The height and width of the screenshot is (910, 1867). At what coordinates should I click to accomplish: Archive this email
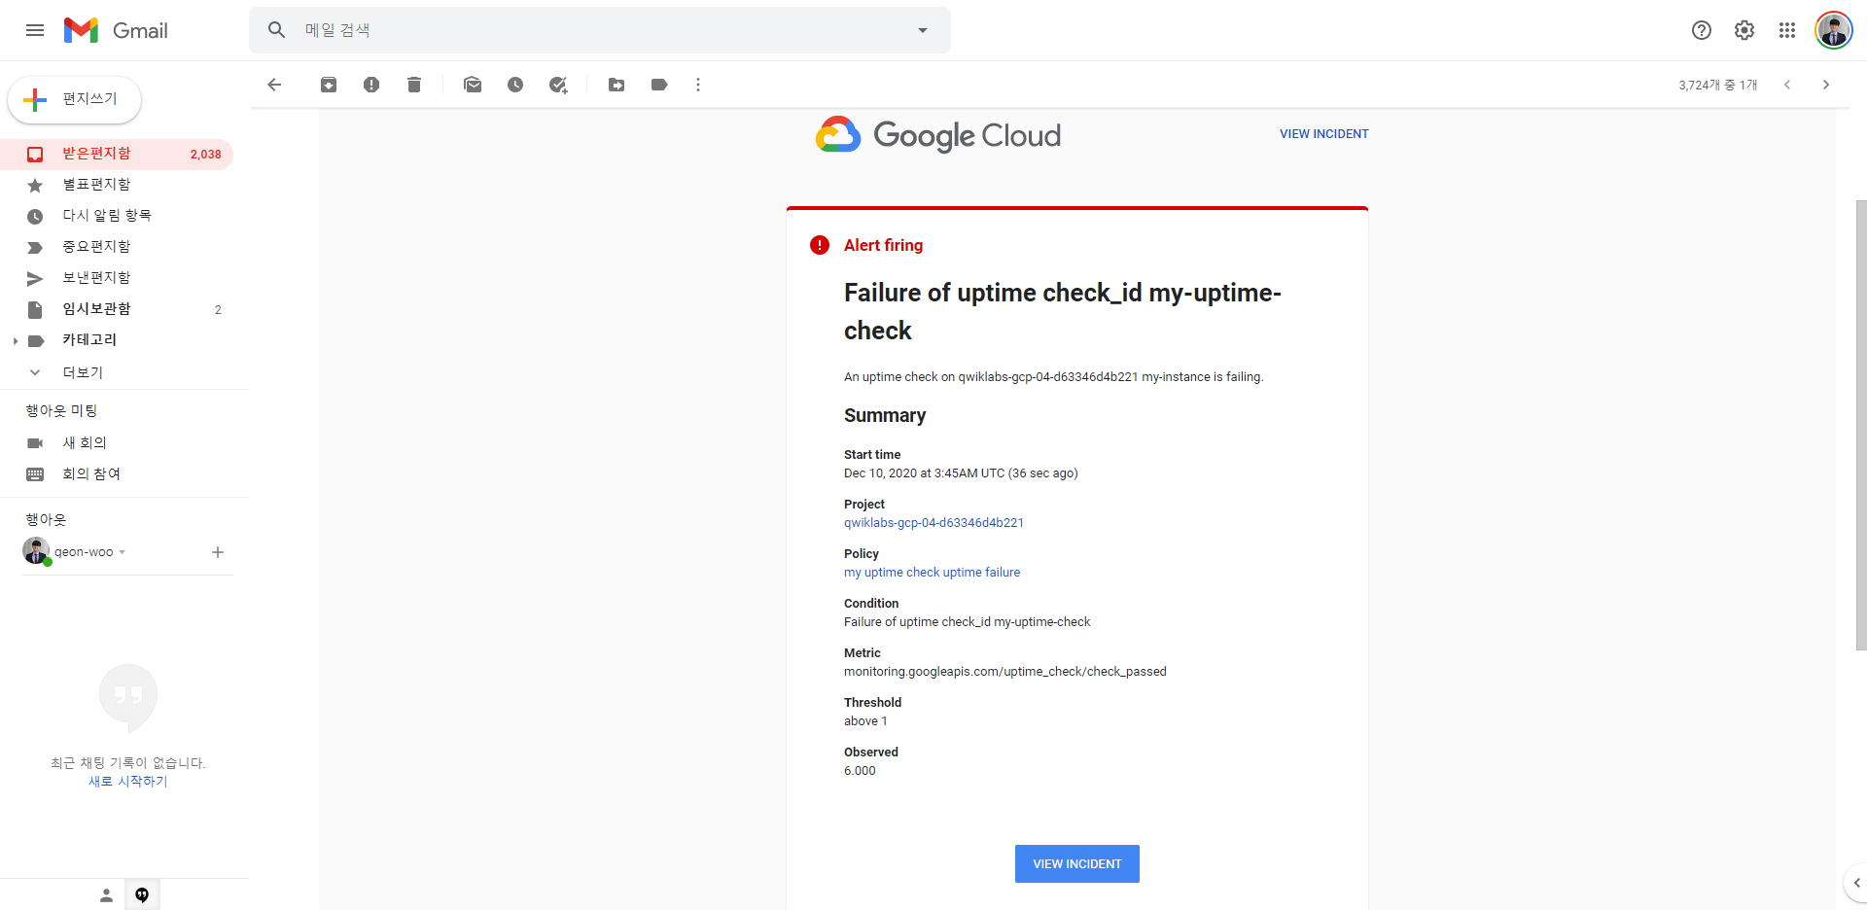coord(329,85)
